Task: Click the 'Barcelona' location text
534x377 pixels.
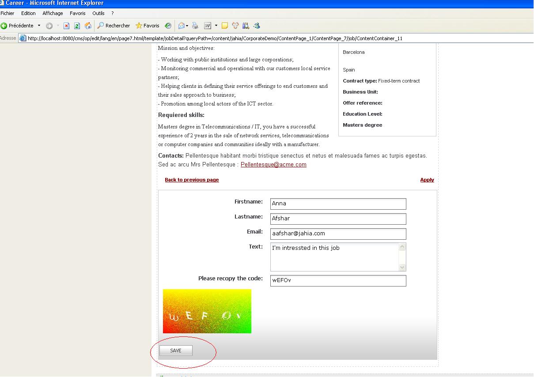Action: [x=354, y=52]
